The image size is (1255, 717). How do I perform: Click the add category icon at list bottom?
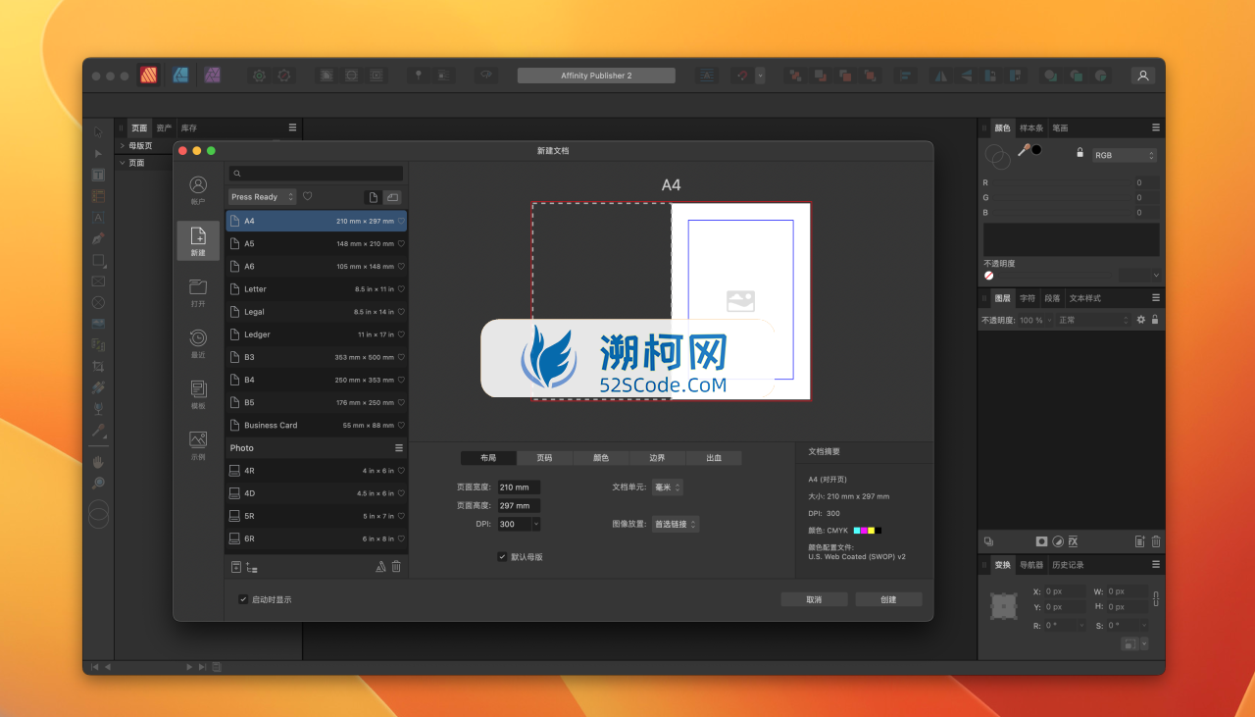pyautogui.click(x=252, y=567)
